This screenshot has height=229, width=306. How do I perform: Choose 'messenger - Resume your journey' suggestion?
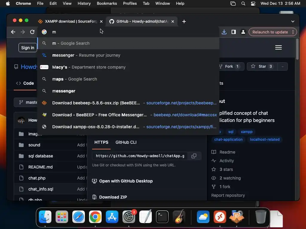click(x=128, y=55)
